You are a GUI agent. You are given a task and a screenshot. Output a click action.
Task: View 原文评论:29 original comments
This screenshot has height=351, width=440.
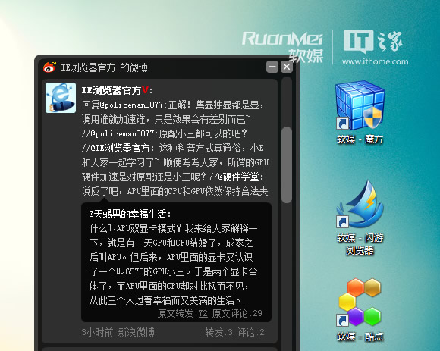237,313
